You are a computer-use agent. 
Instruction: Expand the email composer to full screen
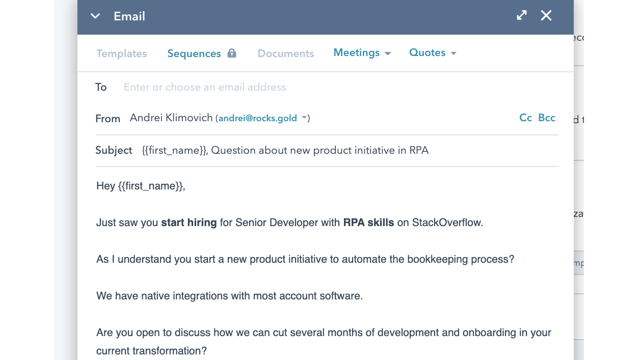pos(521,16)
